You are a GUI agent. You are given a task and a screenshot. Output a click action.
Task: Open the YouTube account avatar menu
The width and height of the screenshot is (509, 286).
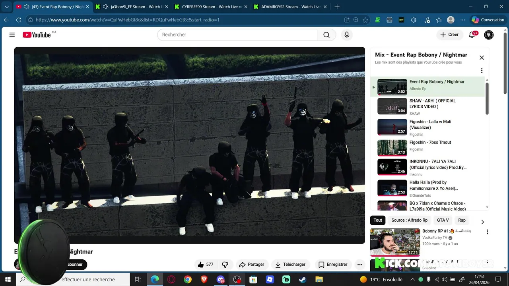489,35
